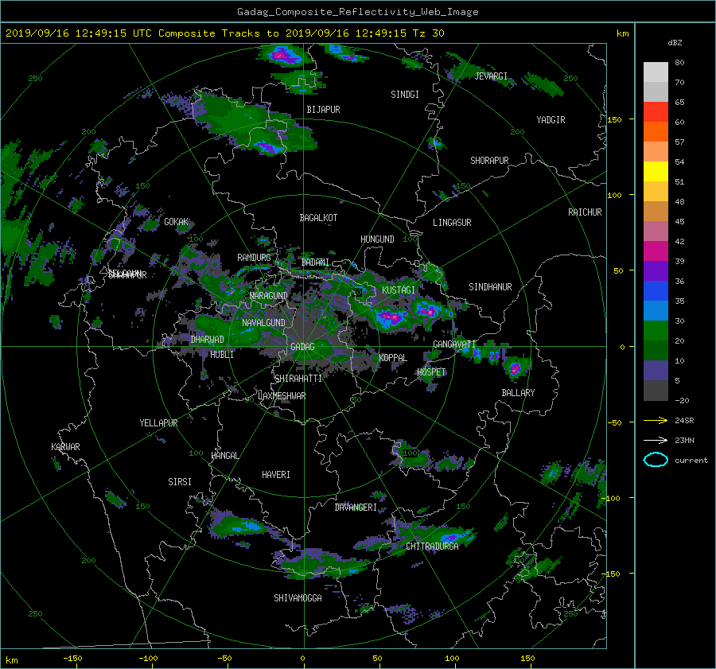Click the 23MN legend label
Viewport: 716px width, 669px height.
(x=684, y=441)
